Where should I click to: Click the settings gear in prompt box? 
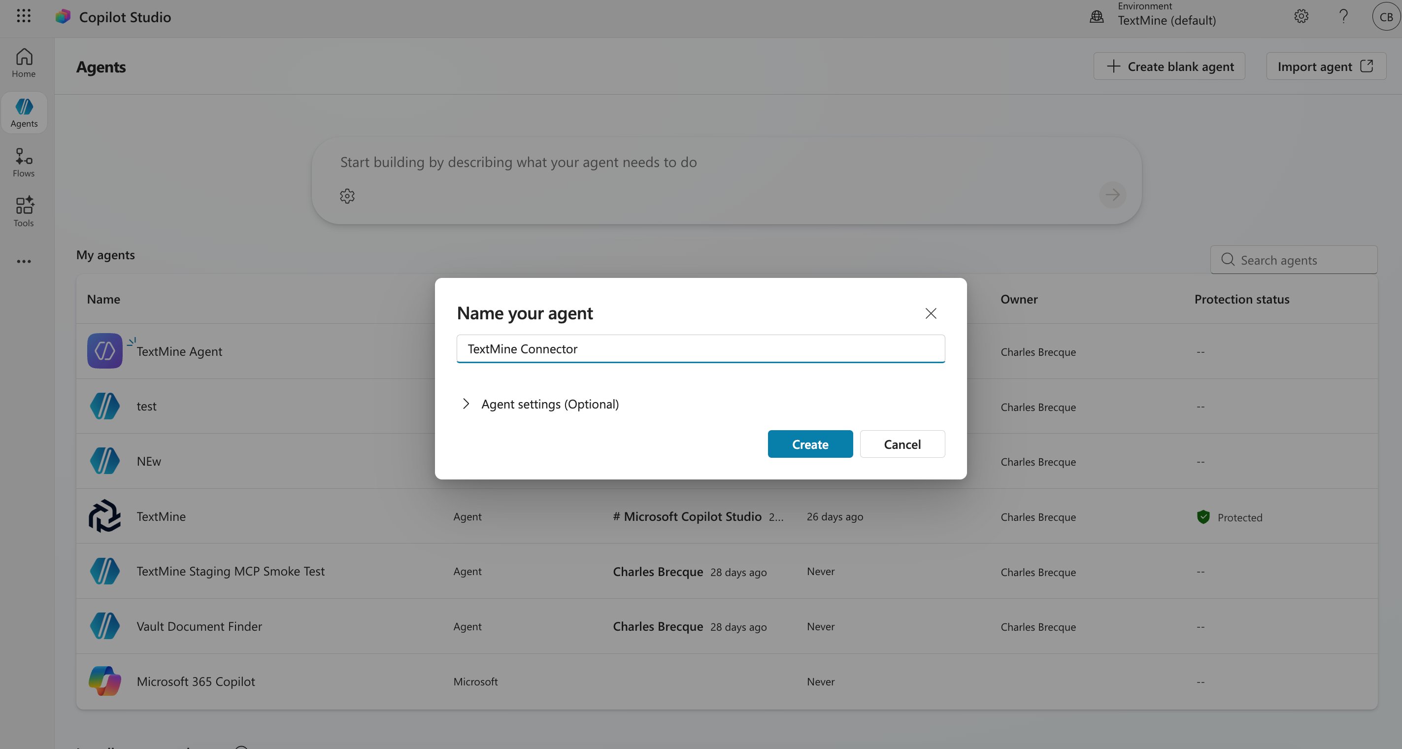tap(347, 196)
